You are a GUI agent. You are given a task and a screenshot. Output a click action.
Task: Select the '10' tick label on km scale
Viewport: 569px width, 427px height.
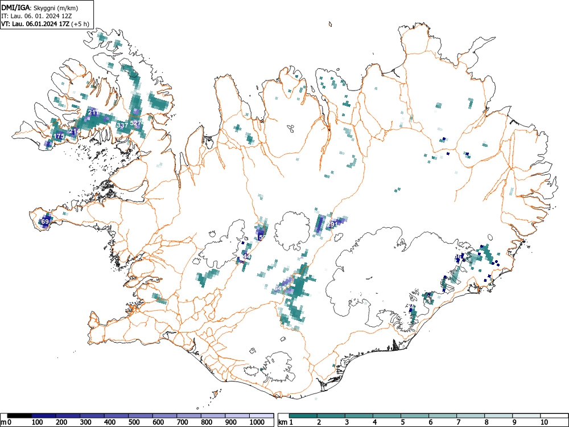pyautogui.click(x=544, y=422)
